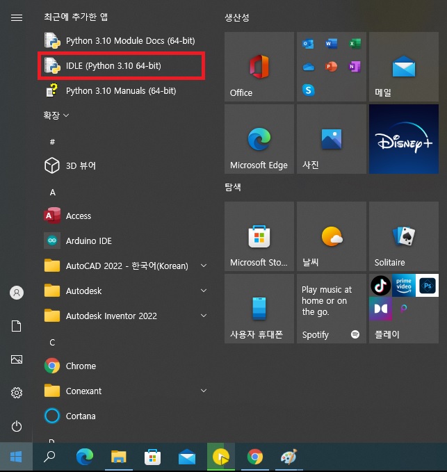447x472 pixels.
Task: Click the Windows Start button
Action: (16, 457)
